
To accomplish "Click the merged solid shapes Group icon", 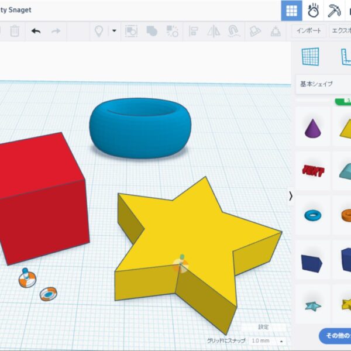I will 152,31.
